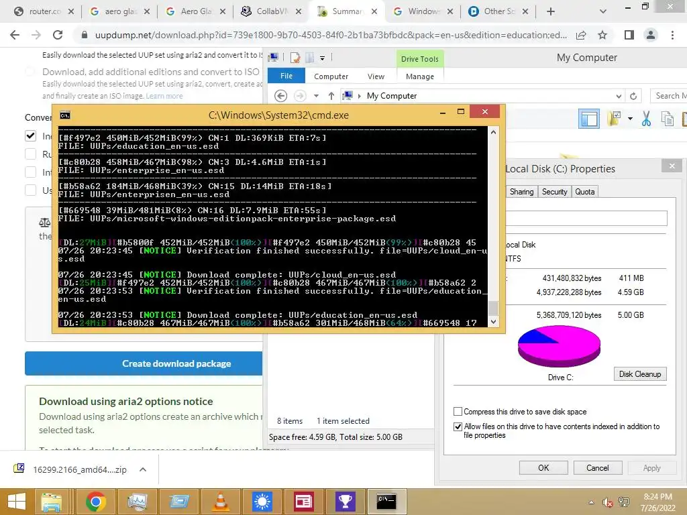Close the Local Disk (C:) Properties dialog
The image size is (687, 515).
point(672,166)
